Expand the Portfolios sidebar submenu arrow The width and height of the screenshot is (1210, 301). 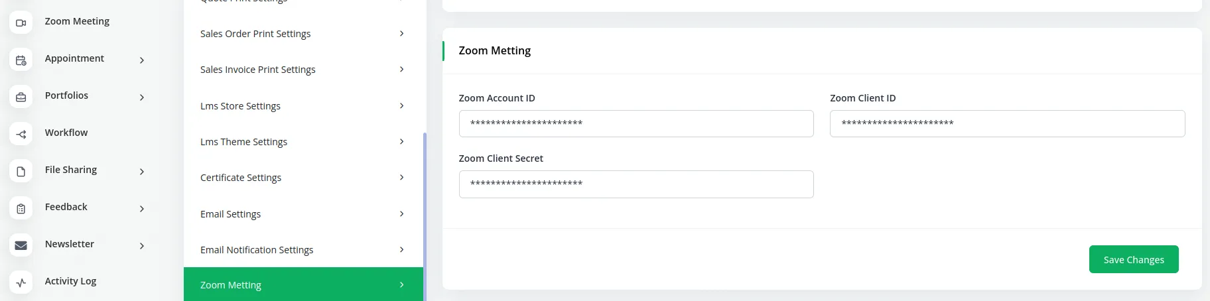click(x=142, y=97)
